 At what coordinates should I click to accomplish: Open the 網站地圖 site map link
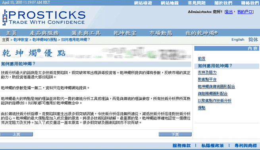point(169,3)
